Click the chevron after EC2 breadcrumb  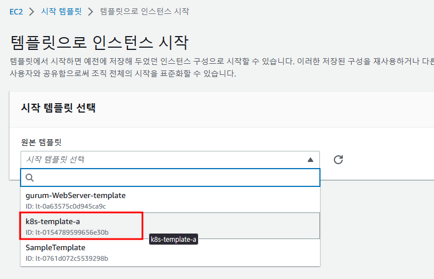[x=32, y=12]
